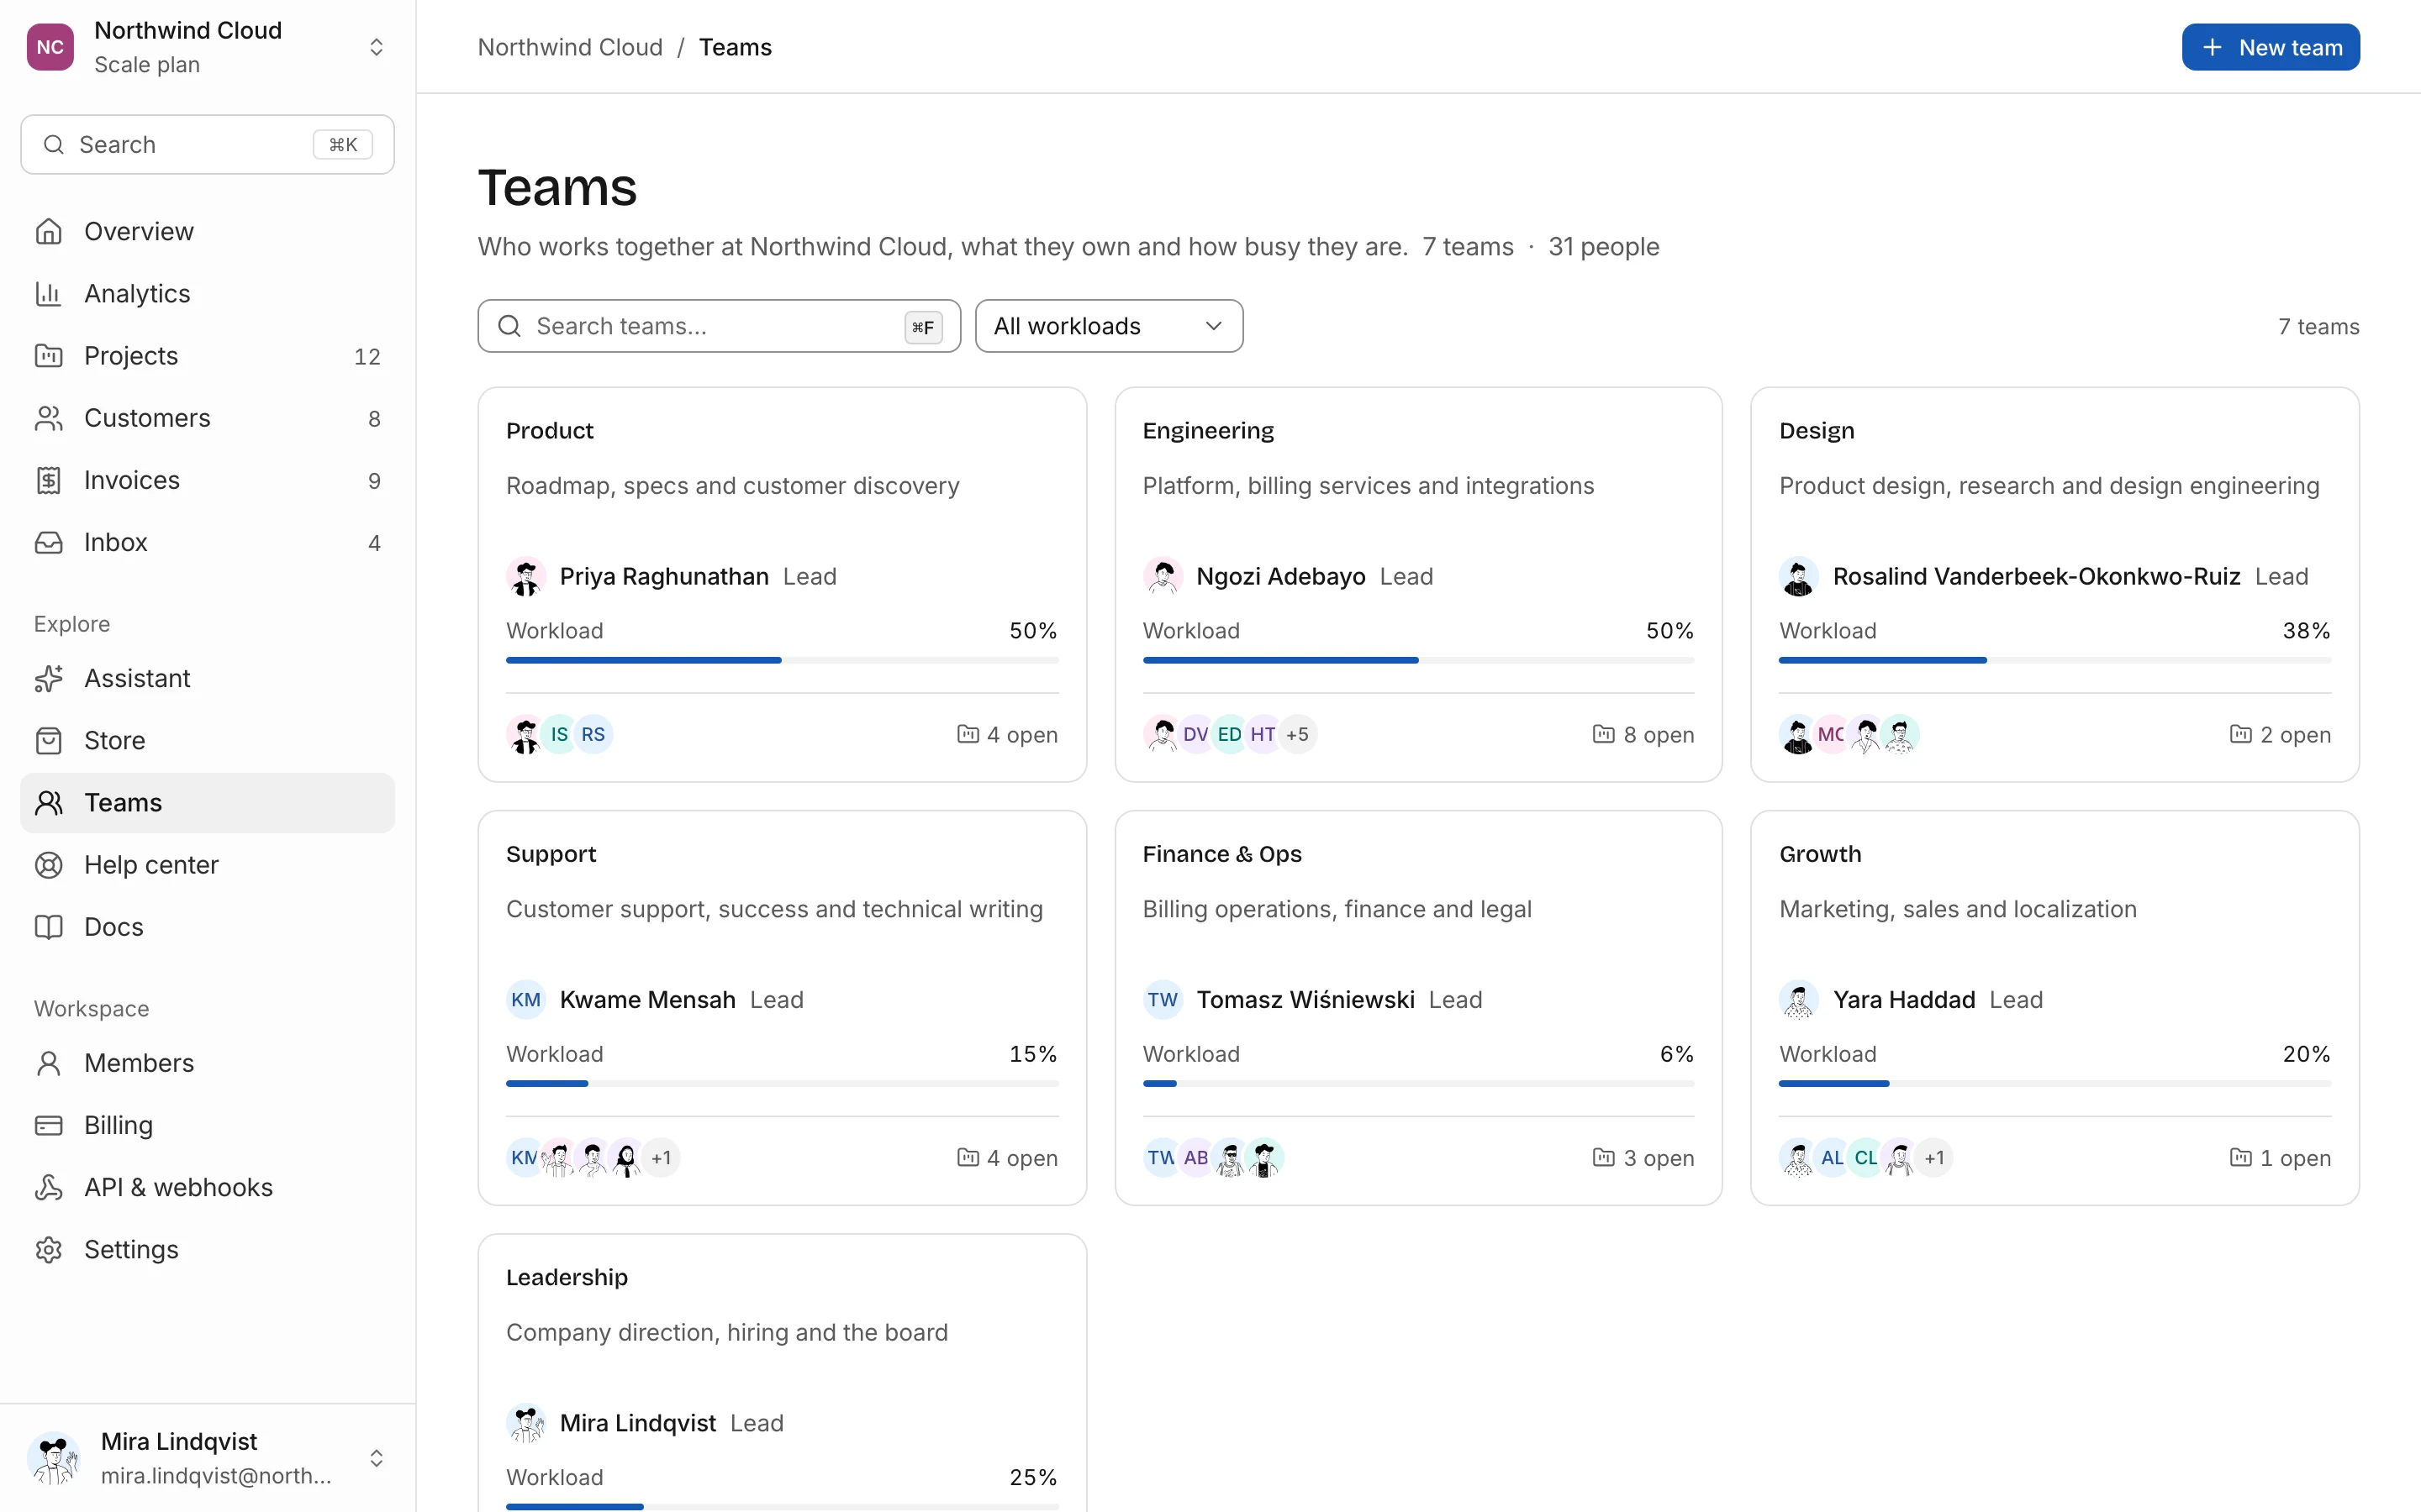Open the Overview page from sidebar

click(207, 231)
